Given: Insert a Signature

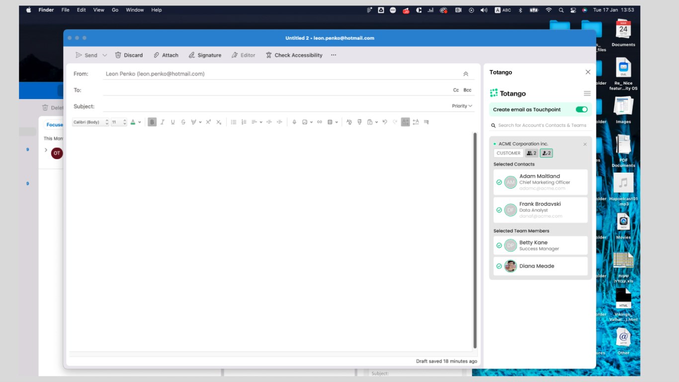Looking at the screenshot, I should [205, 55].
